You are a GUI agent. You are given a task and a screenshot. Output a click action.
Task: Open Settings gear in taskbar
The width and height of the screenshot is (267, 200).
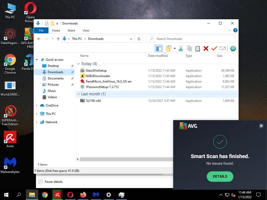click(x=109, y=195)
